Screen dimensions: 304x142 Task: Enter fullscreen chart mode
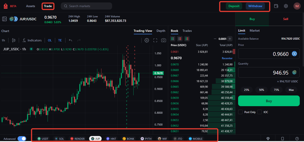pos(155,40)
